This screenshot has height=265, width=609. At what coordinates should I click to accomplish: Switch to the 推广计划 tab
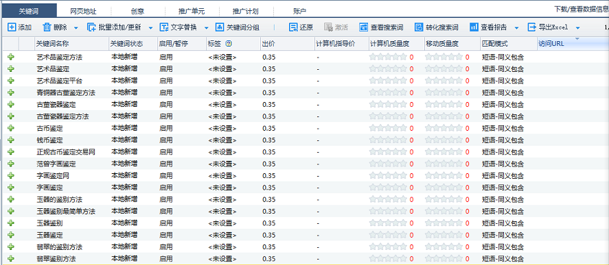pos(246,11)
